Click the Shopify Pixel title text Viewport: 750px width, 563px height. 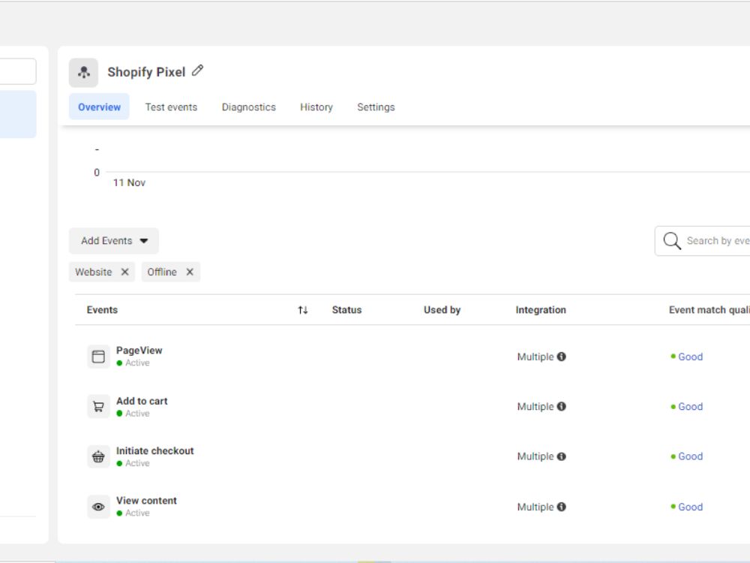point(146,72)
